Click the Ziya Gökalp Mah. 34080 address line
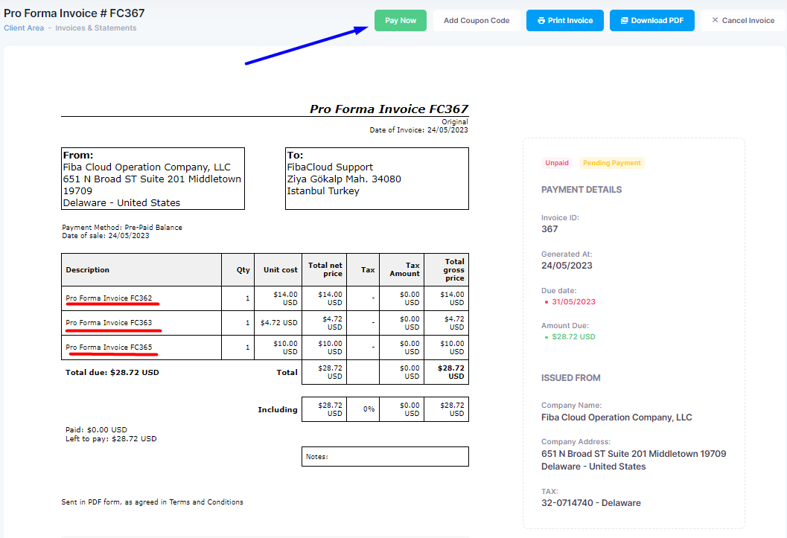Viewport: 787px width, 538px height. click(344, 179)
